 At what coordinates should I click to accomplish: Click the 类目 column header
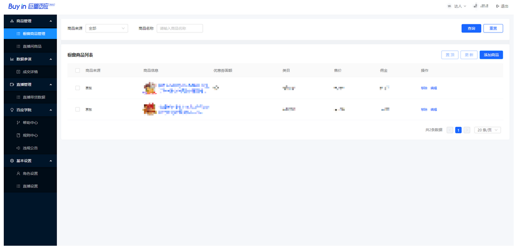coord(286,70)
